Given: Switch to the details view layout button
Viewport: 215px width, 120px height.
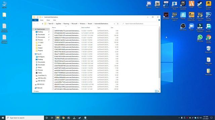Looking at the screenshot, I should tap(156, 91).
